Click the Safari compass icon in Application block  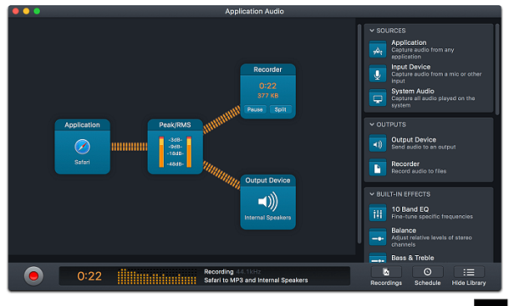tap(82, 147)
